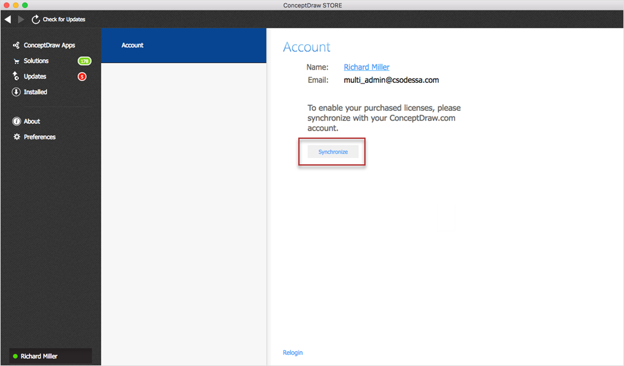Click the email multi_admin@csodessa.com

click(x=391, y=80)
